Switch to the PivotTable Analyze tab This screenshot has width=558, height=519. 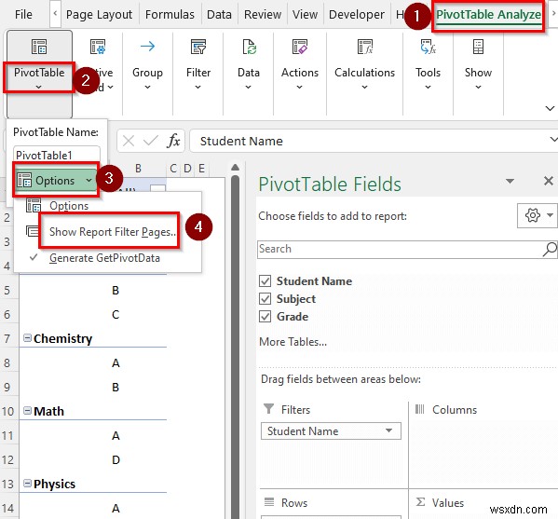(x=488, y=15)
